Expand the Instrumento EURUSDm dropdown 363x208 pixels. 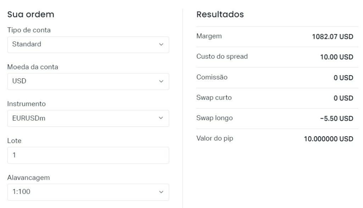pos(88,118)
